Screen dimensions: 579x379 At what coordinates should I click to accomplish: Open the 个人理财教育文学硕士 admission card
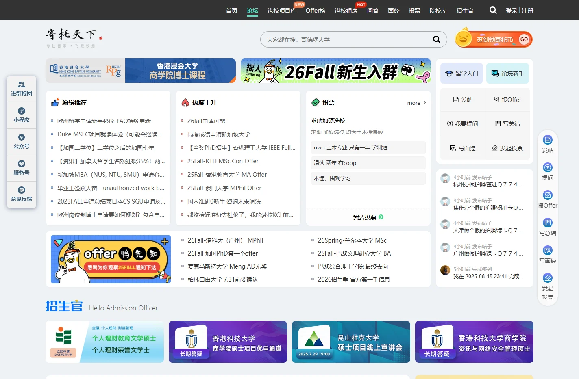pyautogui.click(x=104, y=342)
